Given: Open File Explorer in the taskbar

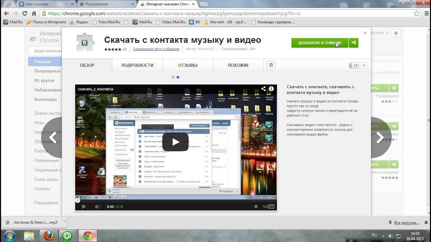Looking at the screenshot, I should 29,236.
